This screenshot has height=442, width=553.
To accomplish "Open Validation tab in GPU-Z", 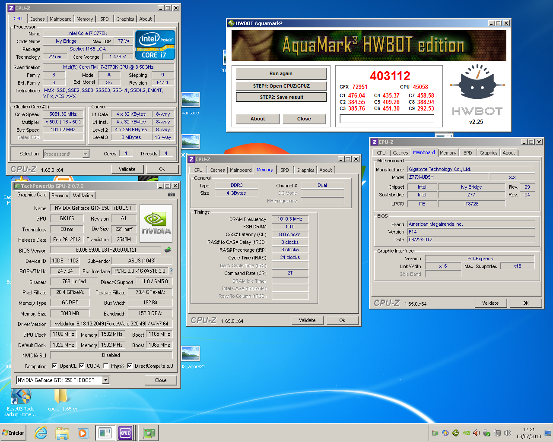I will pyautogui.click(x=83, y=196).
